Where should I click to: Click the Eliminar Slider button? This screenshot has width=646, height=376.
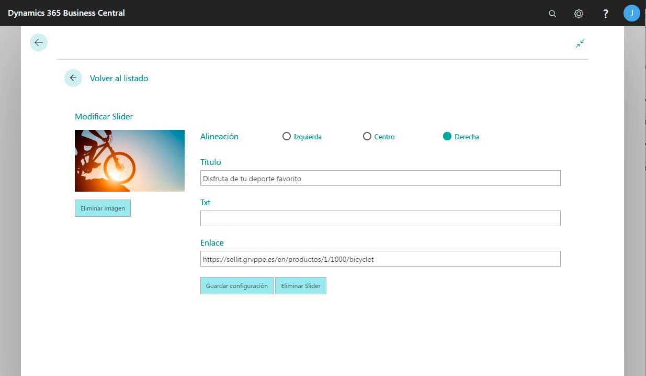point(301,286)
